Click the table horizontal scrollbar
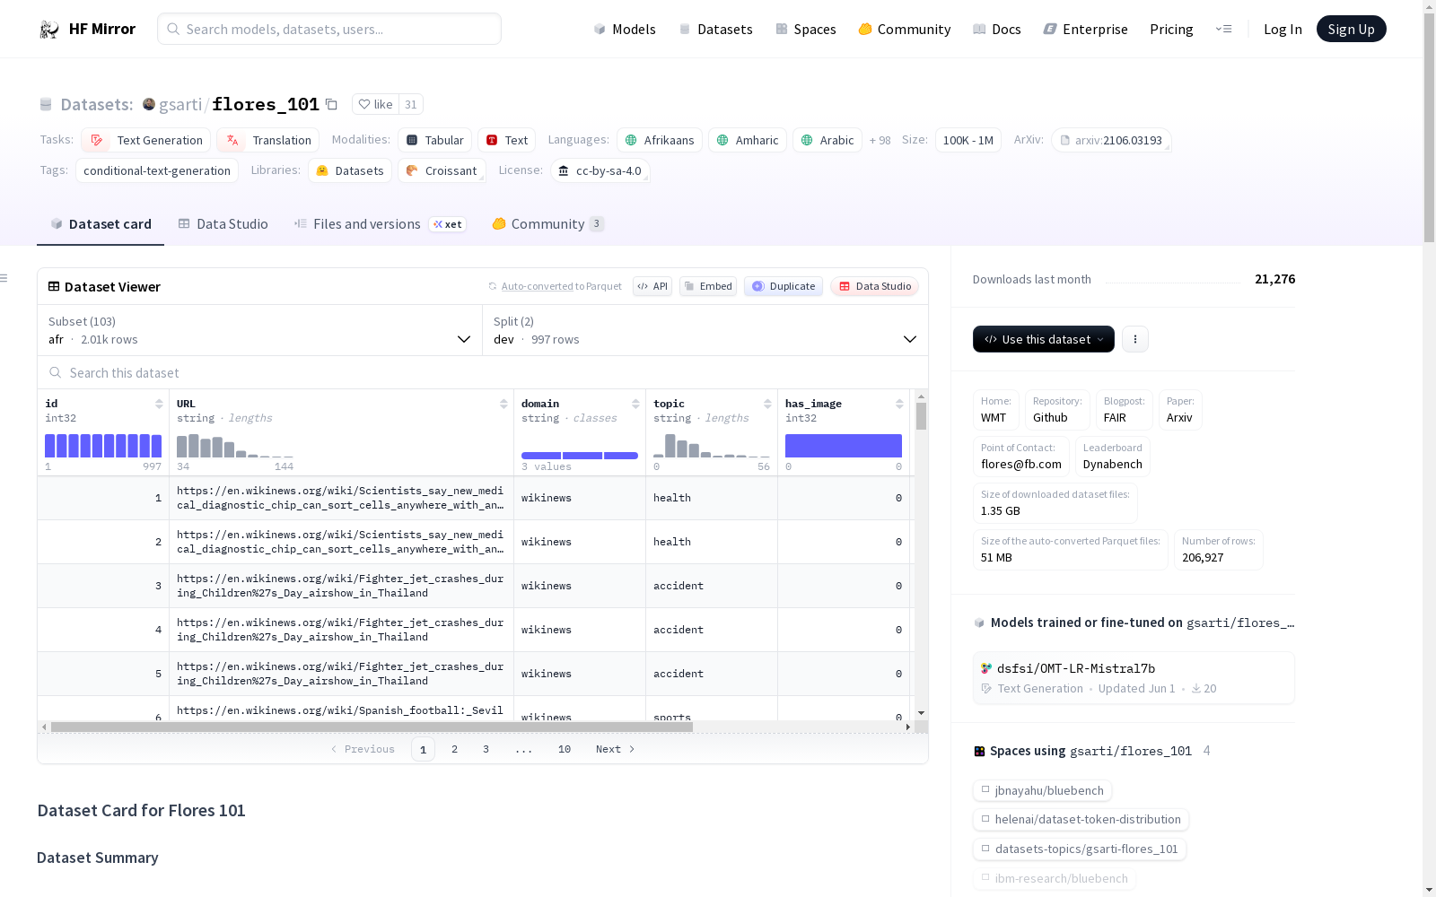Screen dimensions: 1436x897 [x=372, y=727]
